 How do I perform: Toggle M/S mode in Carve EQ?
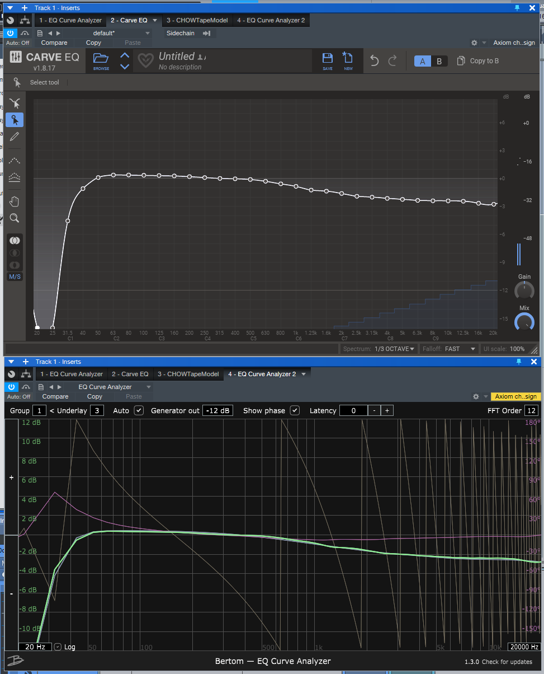click(x=15, y=277)
